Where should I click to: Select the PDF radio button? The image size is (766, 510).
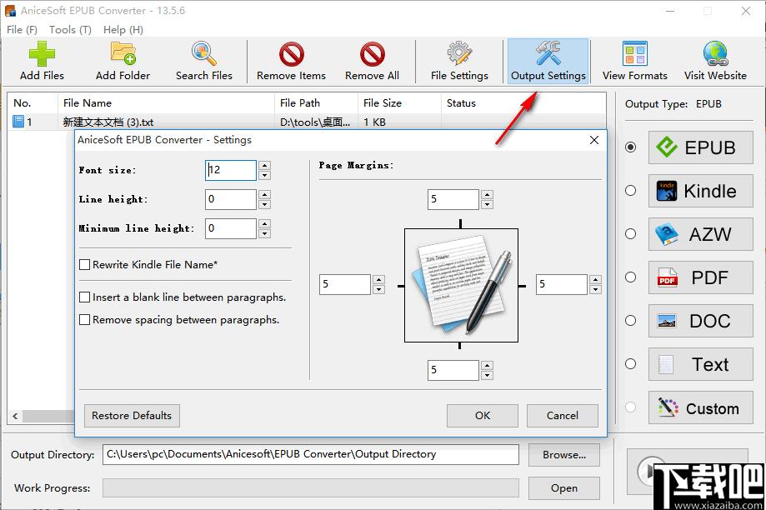[631, 277]
